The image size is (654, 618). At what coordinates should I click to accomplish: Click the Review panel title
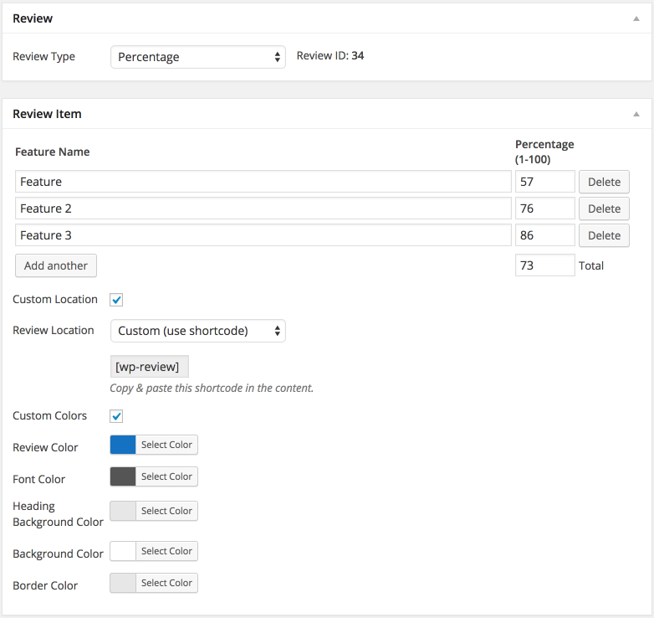pyautogui.click(x=33, y=18)
